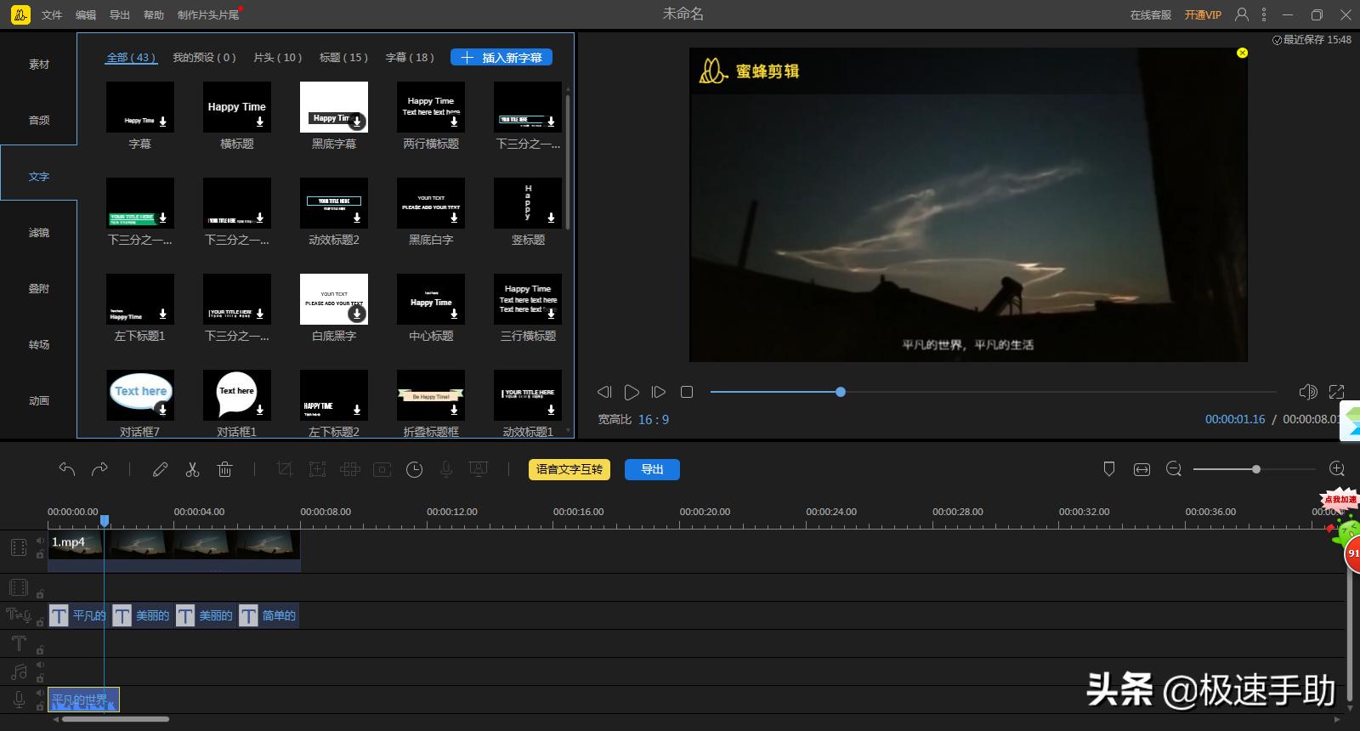Click the yellow 语音文字互转 button

(x=569, y=469)
